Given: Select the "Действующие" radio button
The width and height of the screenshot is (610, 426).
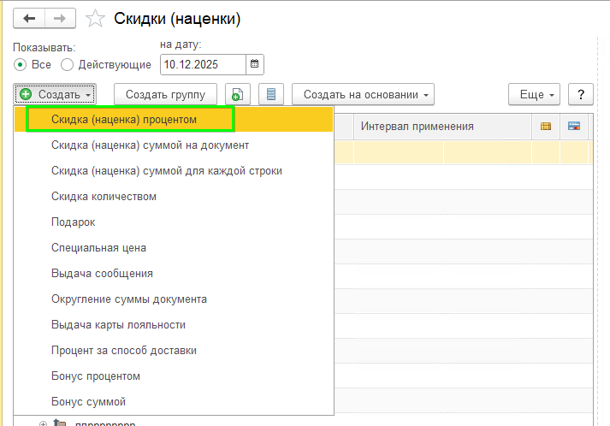Looking at the screenshot, I should click(x=67, y=64).
